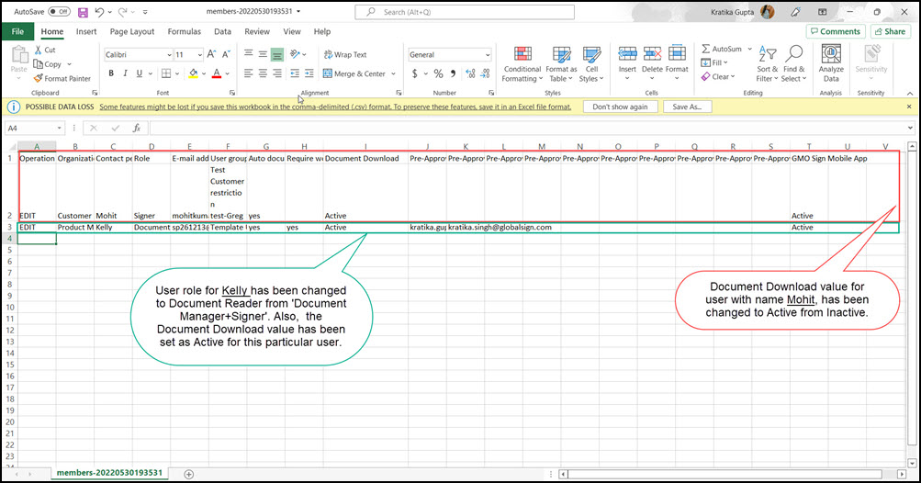
Task: Apply Percent Style format
Action: [x=438, y=73]
